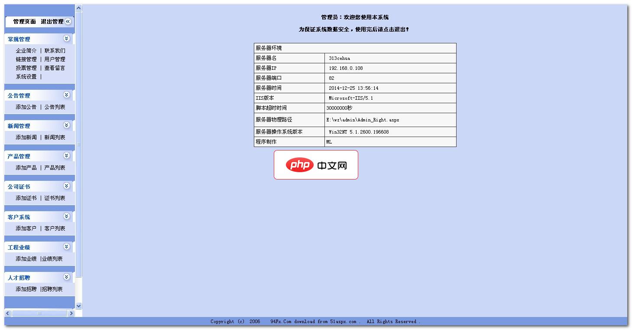The width and height of the screenshot is (632, 330).
Task: Click 查看留言 to view messages
Action: (55, 68)
